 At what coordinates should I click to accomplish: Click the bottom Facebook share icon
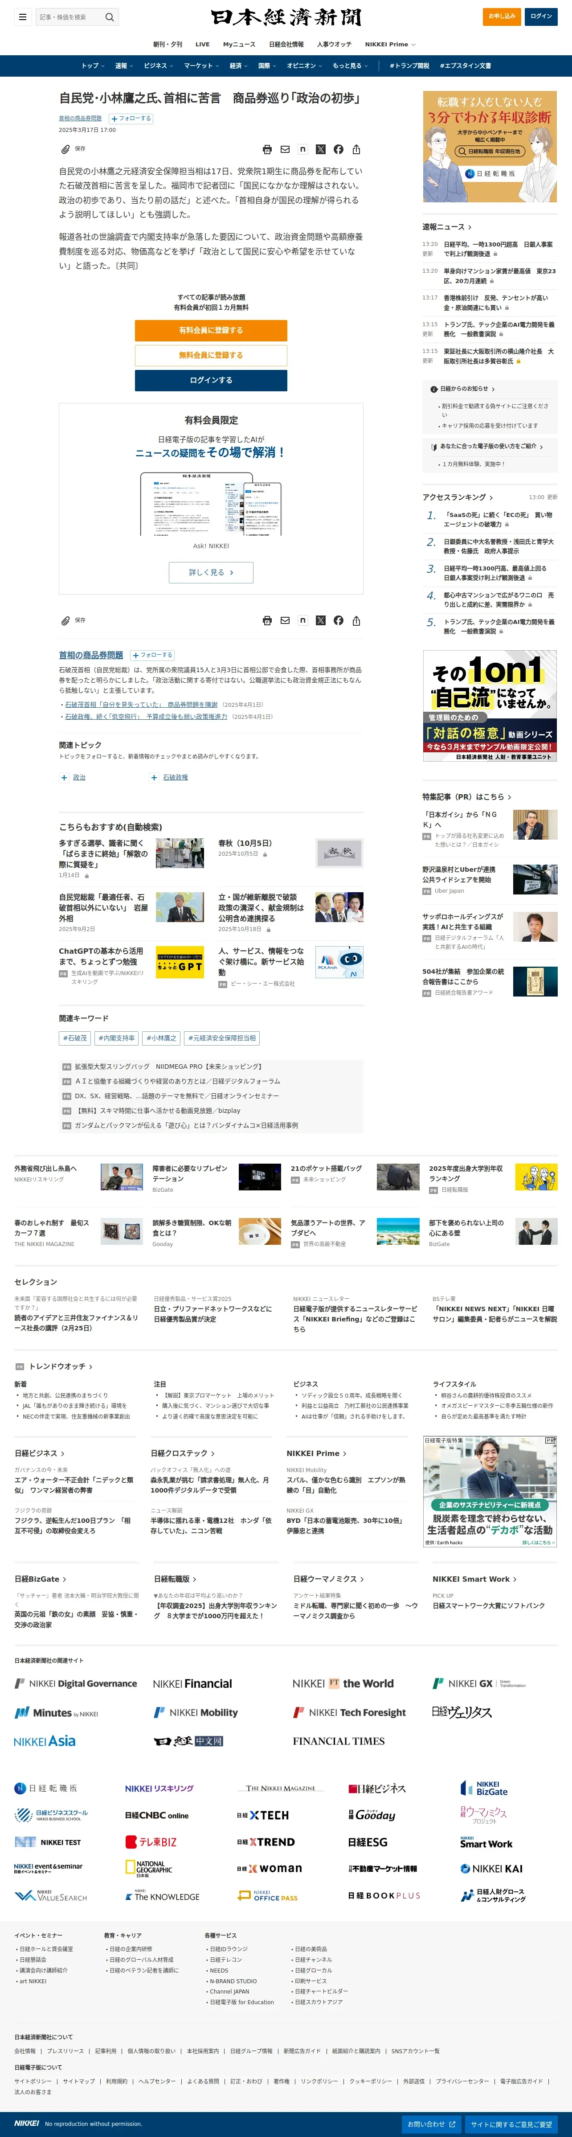338,620
